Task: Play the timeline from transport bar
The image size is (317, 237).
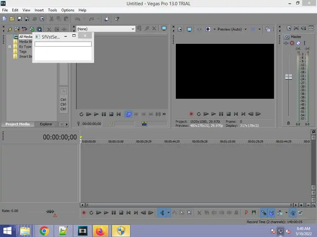Action: (106, 213)
